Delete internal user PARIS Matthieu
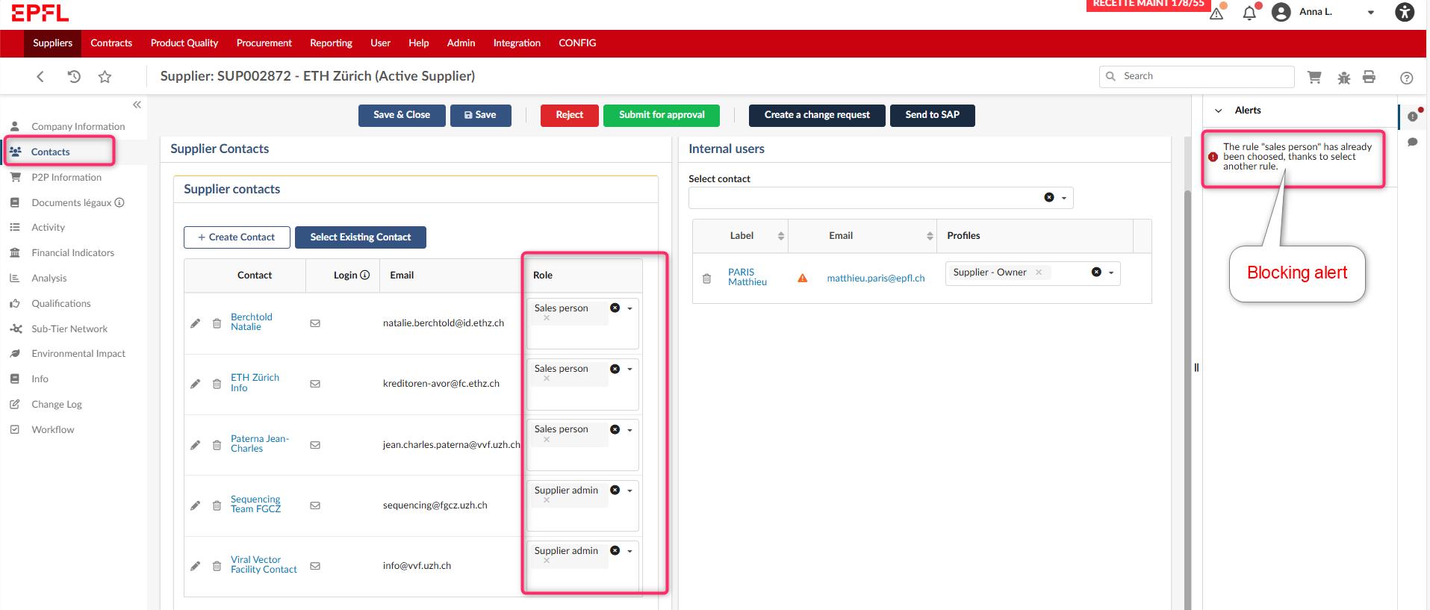Image resolution: width=1430 pixels, height=610 pixels. click(x=706, y=278)
